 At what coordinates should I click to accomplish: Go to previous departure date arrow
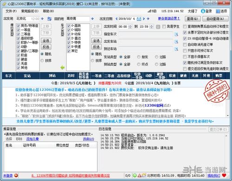[x=116, y=19]
